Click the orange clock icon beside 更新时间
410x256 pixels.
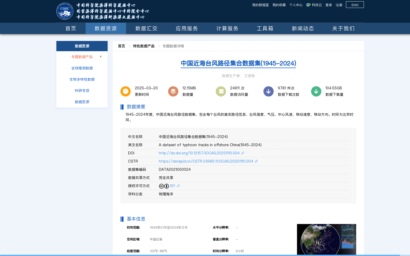(125, 91)
